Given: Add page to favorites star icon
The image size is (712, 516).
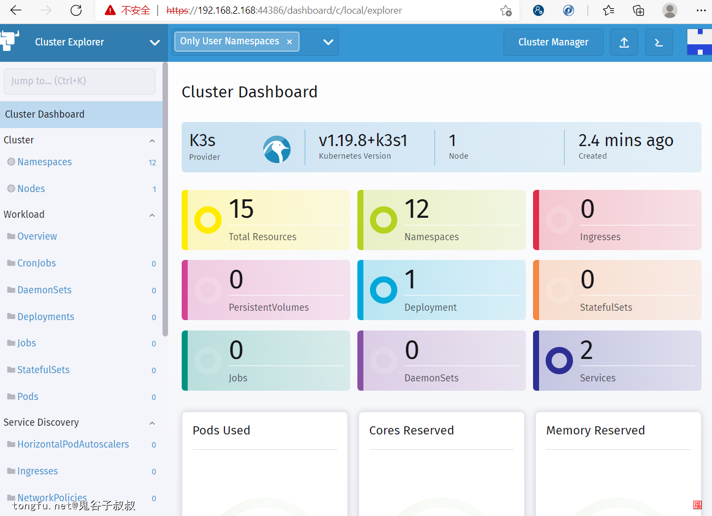Looking at the screenshot, I should (506, 10).
